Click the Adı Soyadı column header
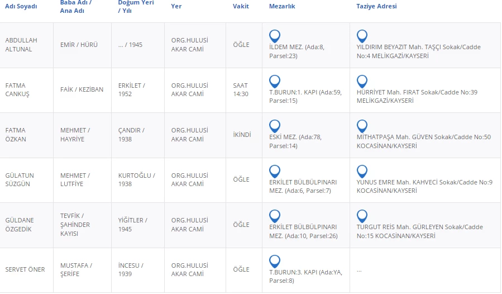Viewport: 502px width, 294px height. pyautogui.click(x=20, y=6)
